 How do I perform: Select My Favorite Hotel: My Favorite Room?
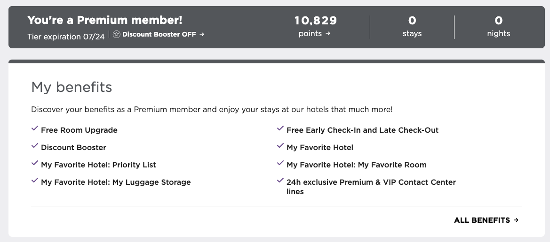[x=356, y=165]
